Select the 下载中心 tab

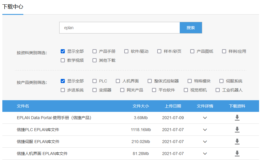click(13, 7)
